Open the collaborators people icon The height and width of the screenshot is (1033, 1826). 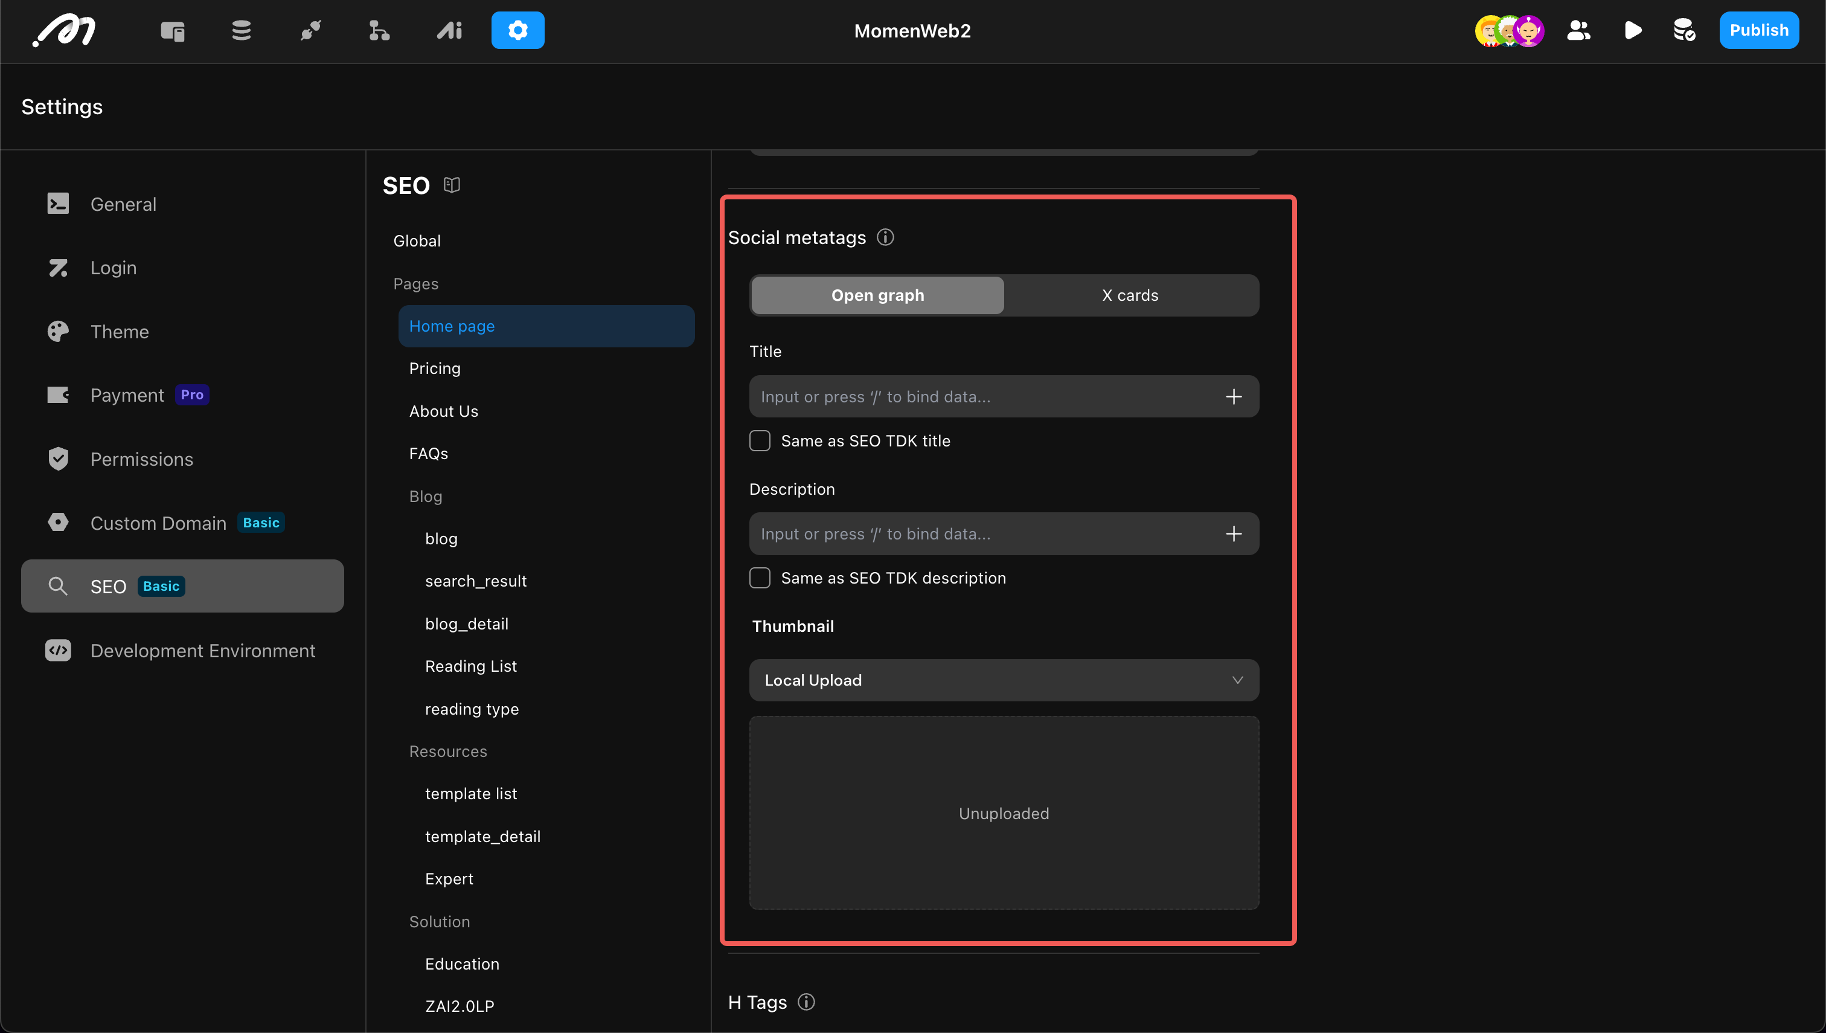click(1578, 31)
